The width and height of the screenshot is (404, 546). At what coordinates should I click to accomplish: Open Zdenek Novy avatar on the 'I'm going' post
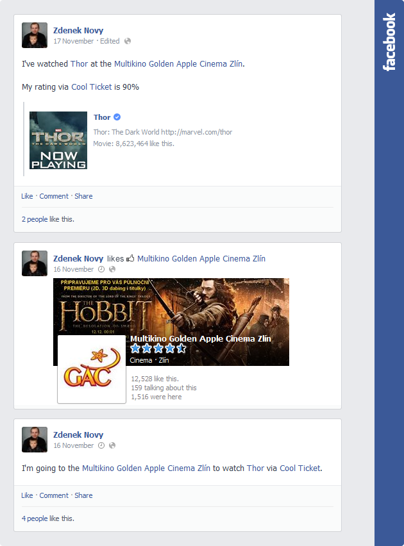pyautogui.click(x=35, y=440)
